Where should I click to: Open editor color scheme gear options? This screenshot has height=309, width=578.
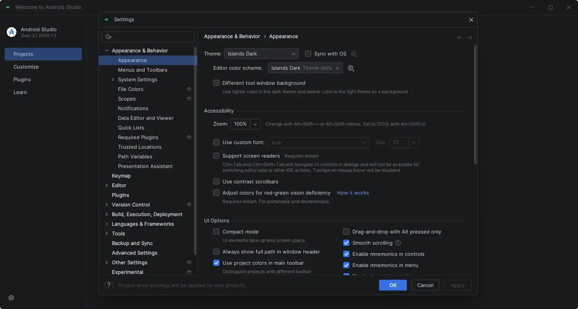[x=351, y=68]
